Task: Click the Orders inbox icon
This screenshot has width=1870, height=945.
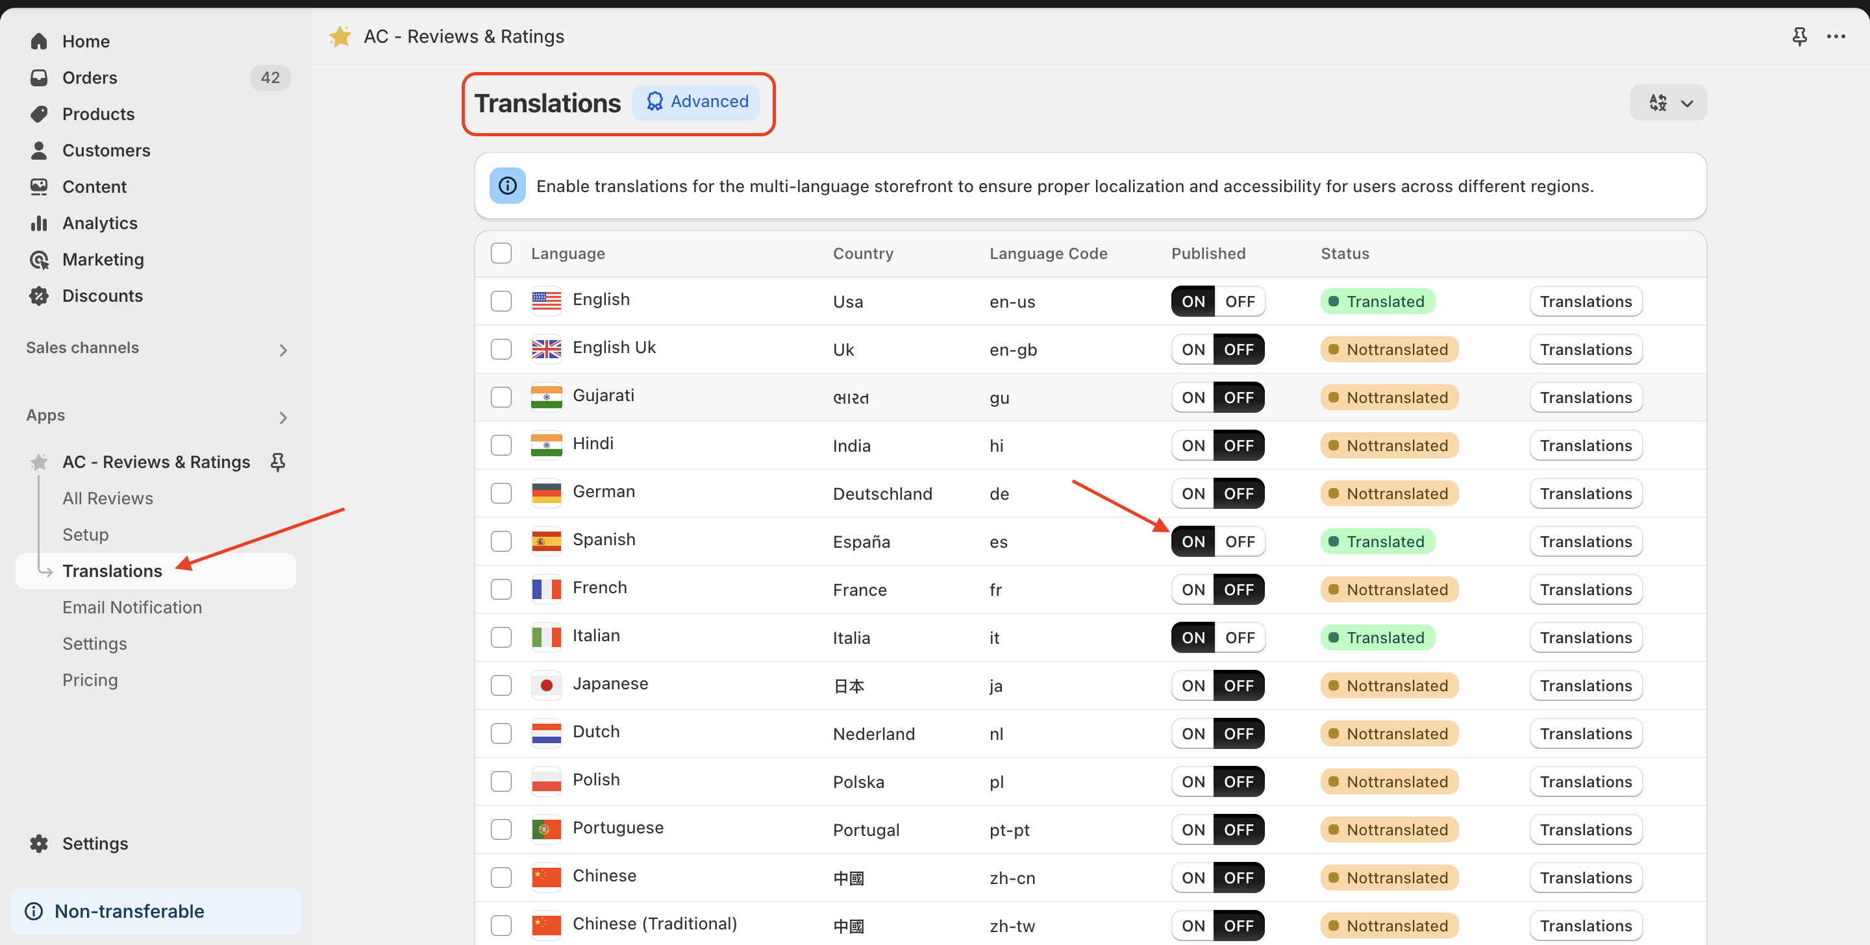Action: 39,78
